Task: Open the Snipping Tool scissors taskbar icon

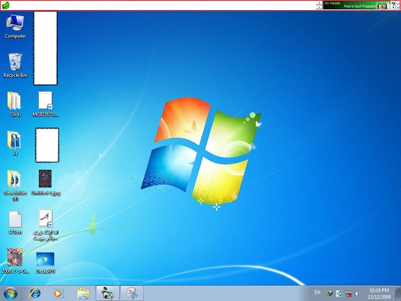Action: (132, 293)
